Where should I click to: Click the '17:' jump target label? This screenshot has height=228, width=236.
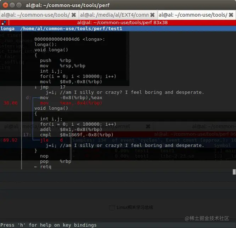[x=27, y=135]
